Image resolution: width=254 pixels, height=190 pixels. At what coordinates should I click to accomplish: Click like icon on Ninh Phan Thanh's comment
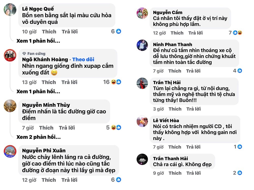(x=240, y=71)
